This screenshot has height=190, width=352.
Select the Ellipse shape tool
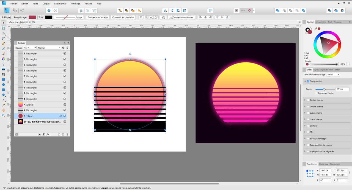coord(4,84)
